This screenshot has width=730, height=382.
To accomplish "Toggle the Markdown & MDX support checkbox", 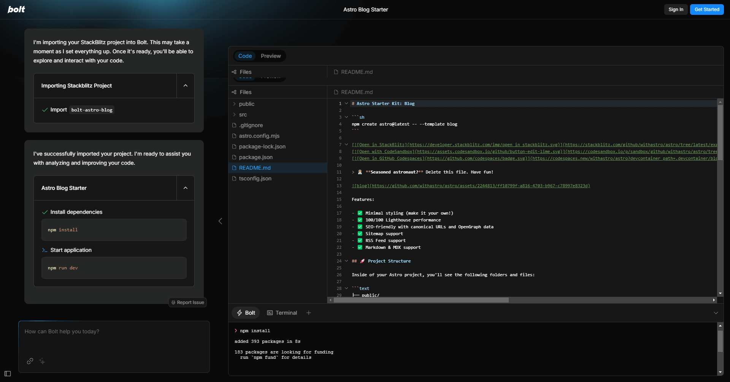I will 360,247.
